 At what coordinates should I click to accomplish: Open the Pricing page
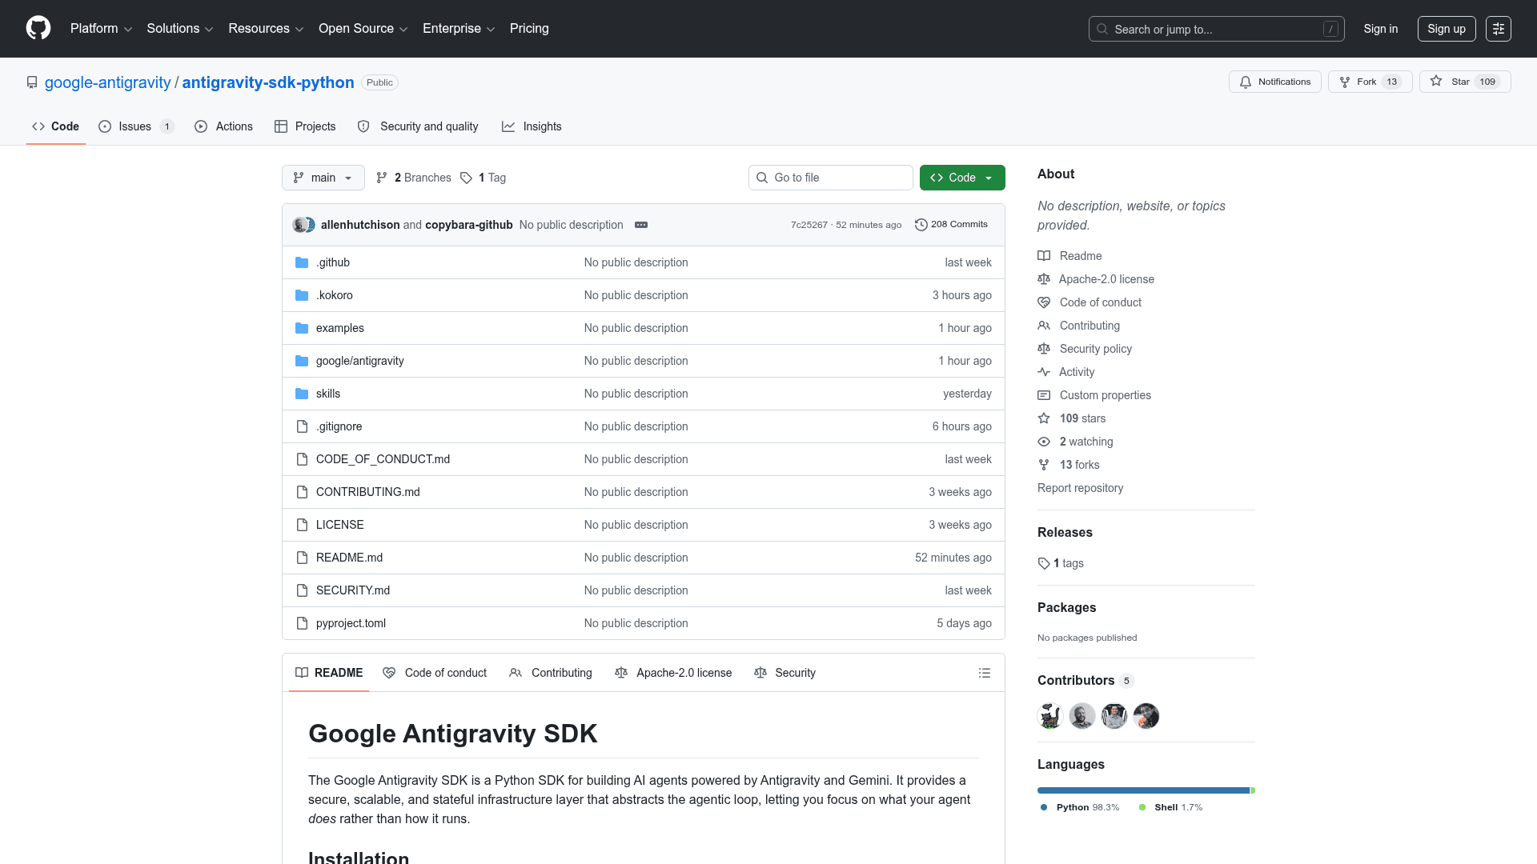(529, 29)
